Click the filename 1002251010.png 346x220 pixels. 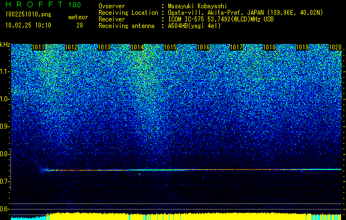[x=29, y=15]
